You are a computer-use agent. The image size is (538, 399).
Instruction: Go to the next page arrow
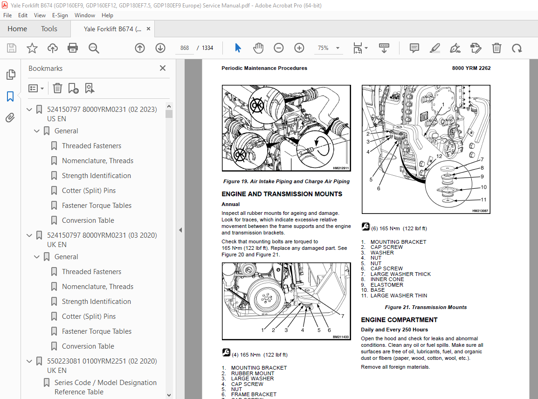pos(160,48)
